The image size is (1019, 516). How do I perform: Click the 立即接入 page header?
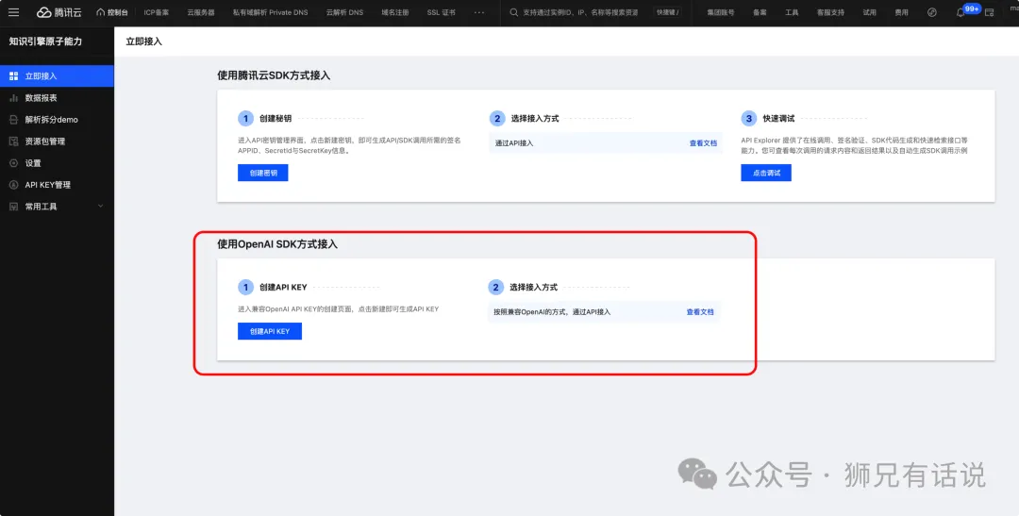click(x=143, y=42)
